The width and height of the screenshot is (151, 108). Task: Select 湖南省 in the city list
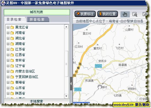point(20,44)
